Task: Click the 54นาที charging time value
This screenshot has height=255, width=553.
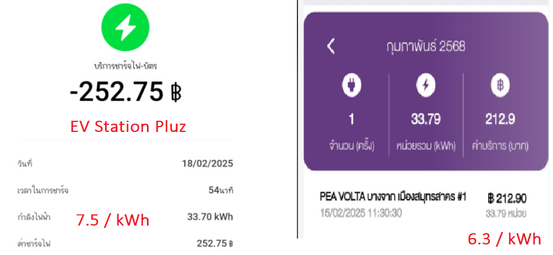Action: [x=220, y=191]
